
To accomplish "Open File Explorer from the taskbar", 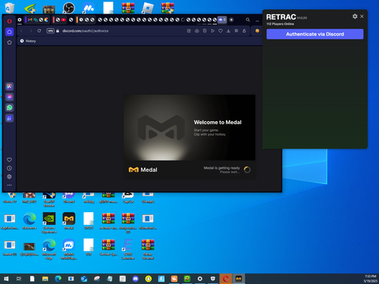I will pos(45,279).
